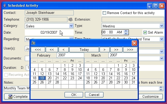Click the February year field 2007
167x104 pixels.
tap(70, 55)
